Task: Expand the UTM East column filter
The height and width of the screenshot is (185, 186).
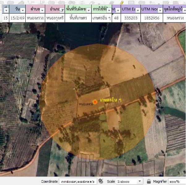Action: (138, 10)
